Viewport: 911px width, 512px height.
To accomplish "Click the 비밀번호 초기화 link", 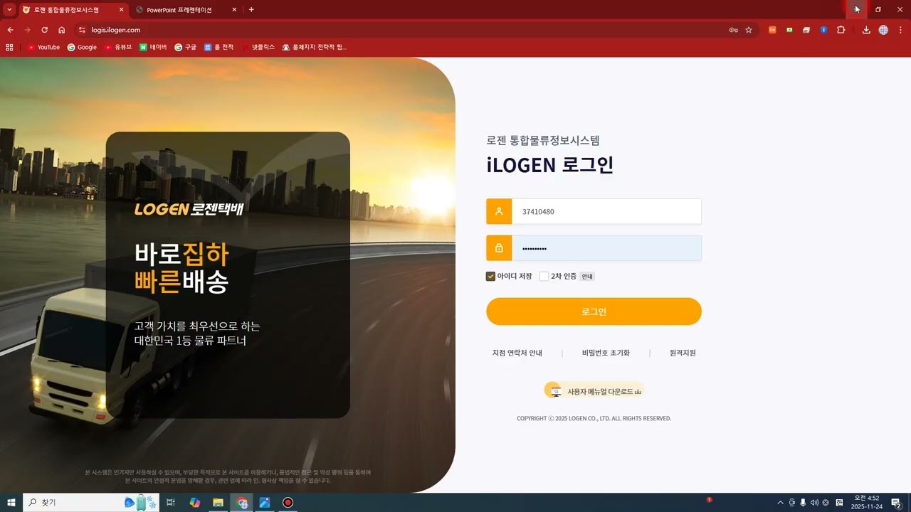I will pyautogui.click(x=606, y=353).
